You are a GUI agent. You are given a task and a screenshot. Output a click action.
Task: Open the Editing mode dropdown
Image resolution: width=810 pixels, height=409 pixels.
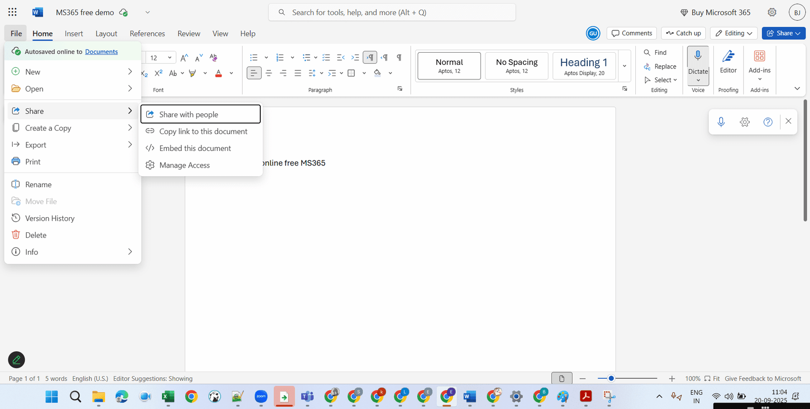[734, 33]
